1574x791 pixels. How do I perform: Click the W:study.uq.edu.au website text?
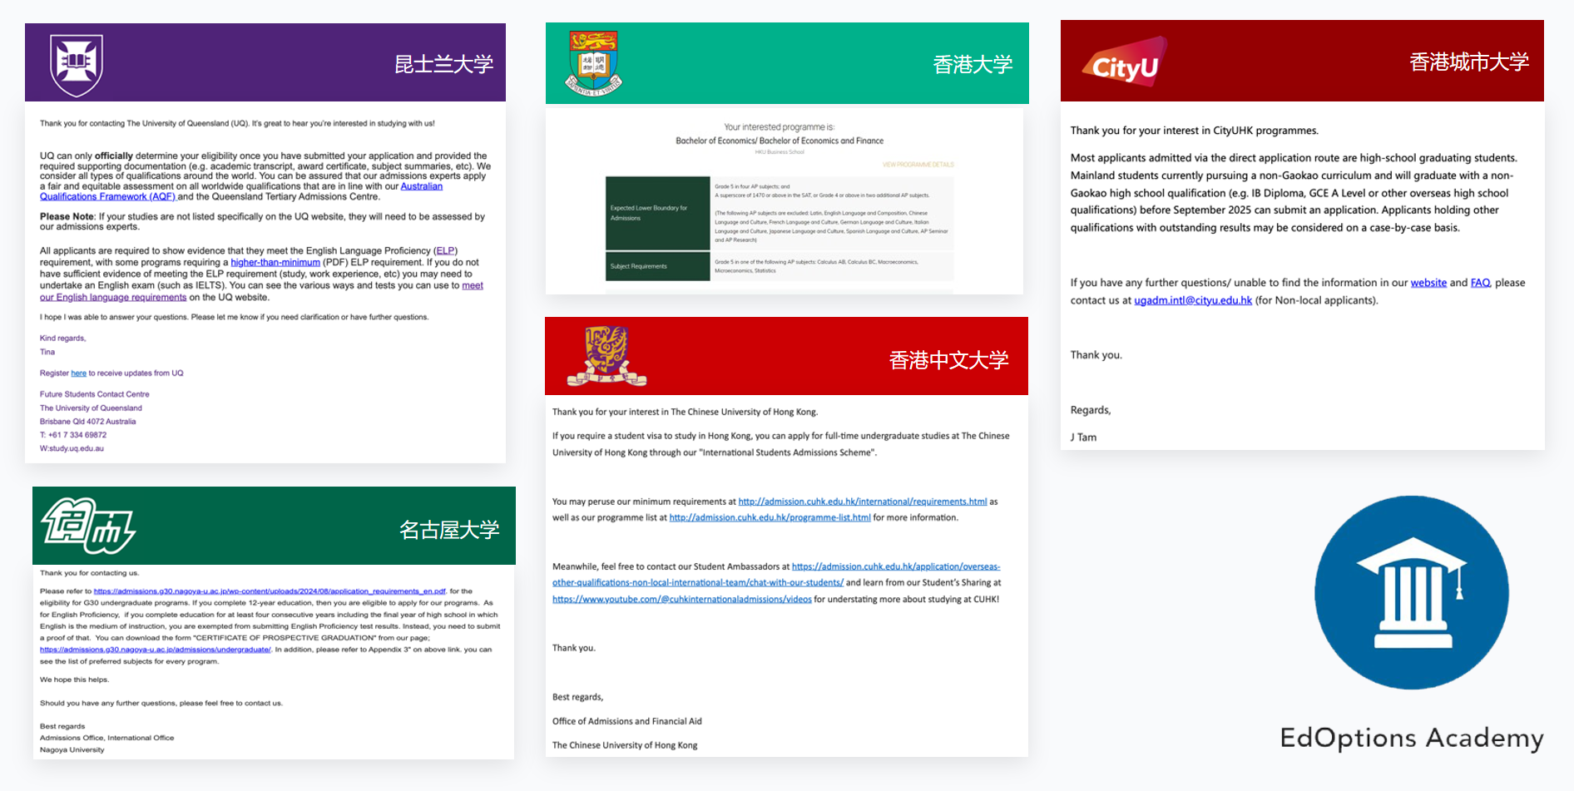(72, 448)
